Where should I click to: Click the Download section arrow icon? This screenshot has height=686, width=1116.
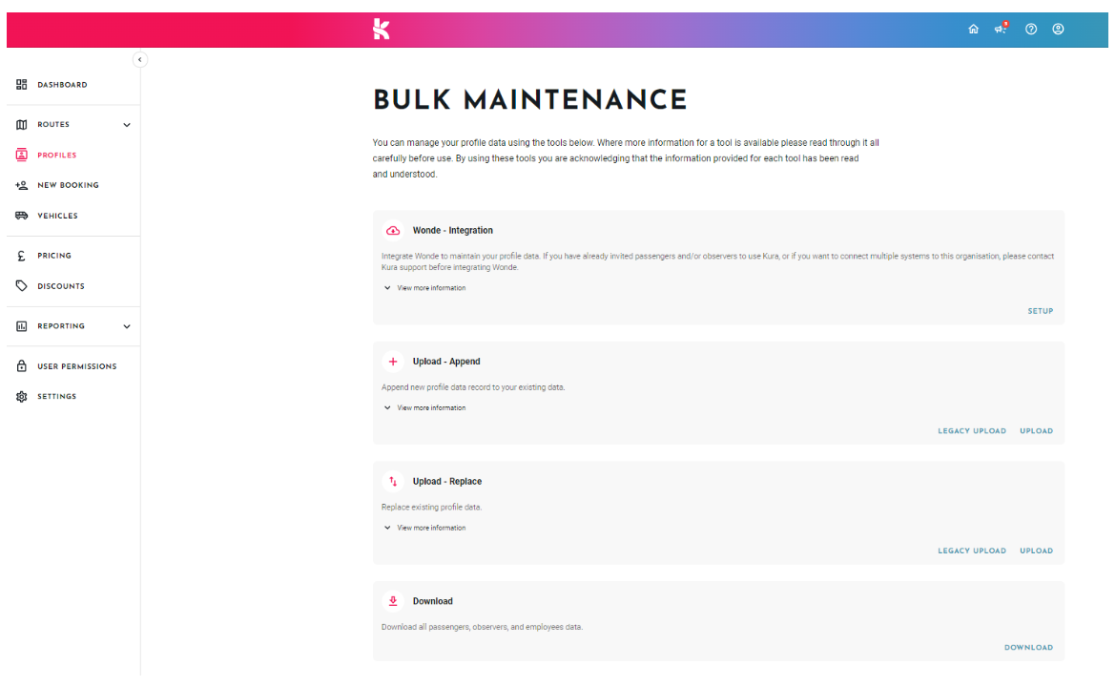tap(393, 601)
